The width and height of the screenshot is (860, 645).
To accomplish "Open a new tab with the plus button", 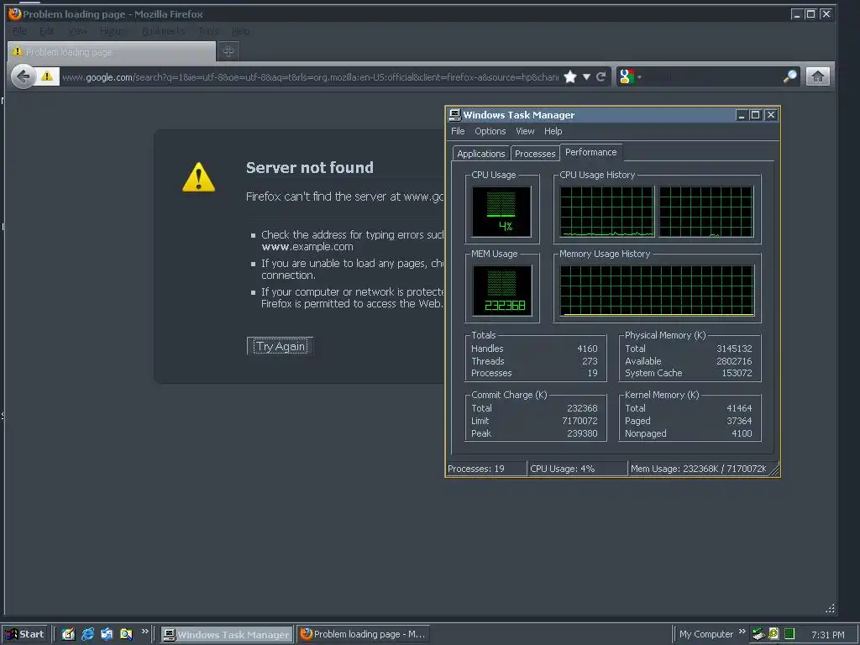I will (x=228, y=51).
